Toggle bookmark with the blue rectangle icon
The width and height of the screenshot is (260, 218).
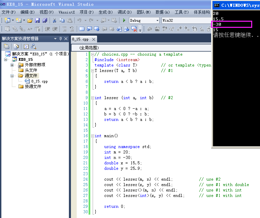(x=82, y=29)
